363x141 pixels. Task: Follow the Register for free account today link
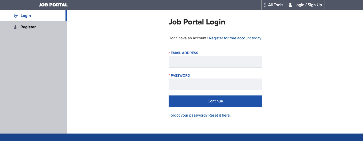coord(235,38)
